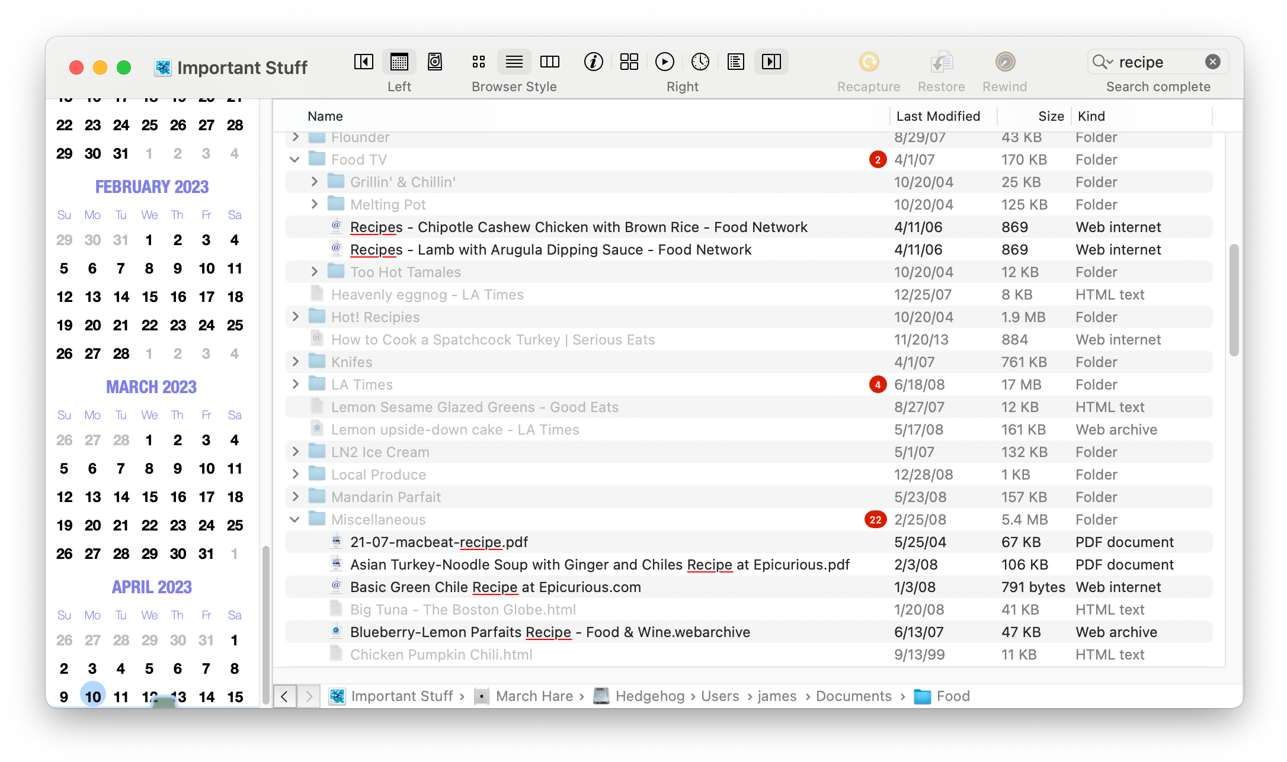The width and height of the screenshot is (1287, 762).
Task: Click the file list vertical scrollbar thumb
Action: point(1234,300)
